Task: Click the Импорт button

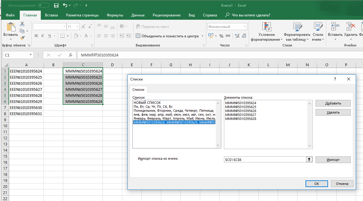Action: 333,160
